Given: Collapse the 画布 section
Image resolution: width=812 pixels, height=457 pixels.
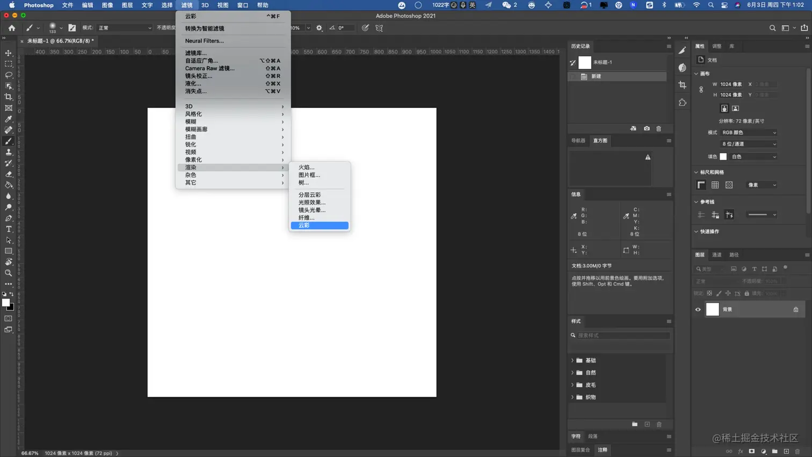Looking at the screenshot, I should (x=697, y=74).
